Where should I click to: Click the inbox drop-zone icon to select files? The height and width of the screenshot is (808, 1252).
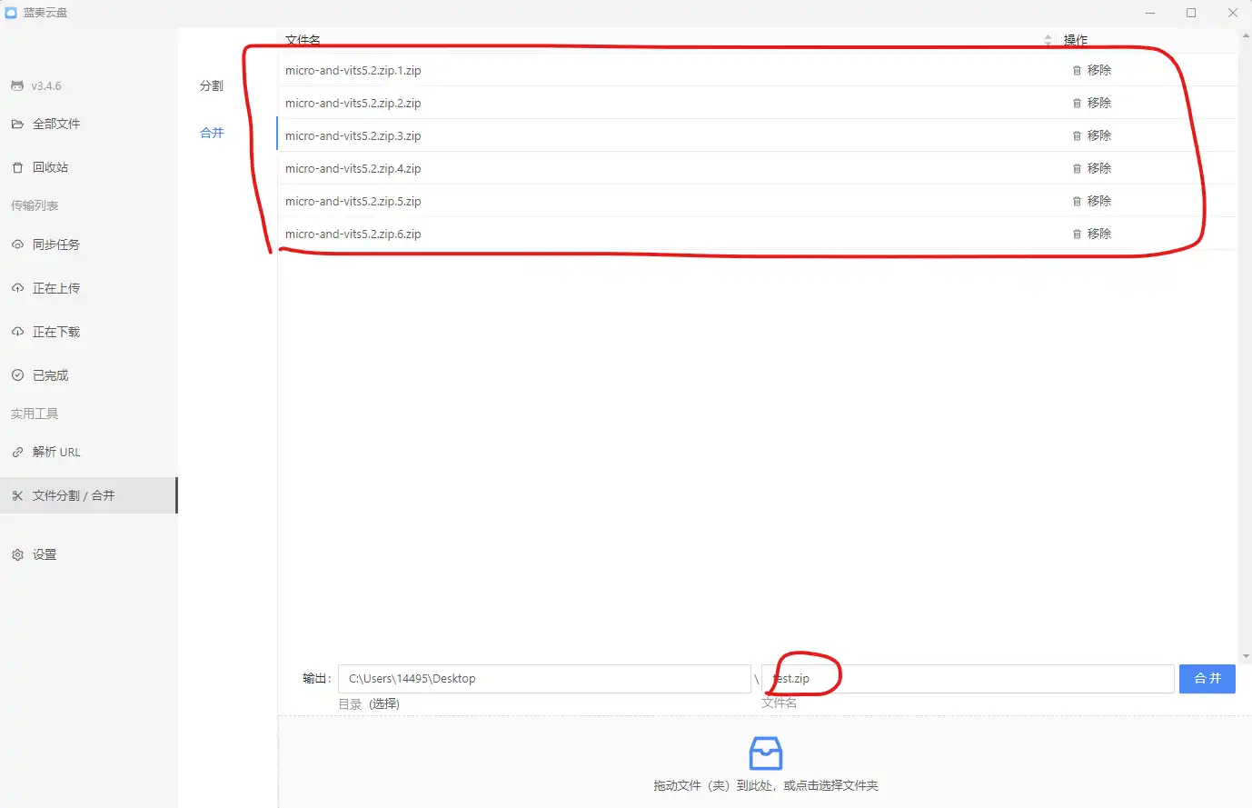[765, 753]
